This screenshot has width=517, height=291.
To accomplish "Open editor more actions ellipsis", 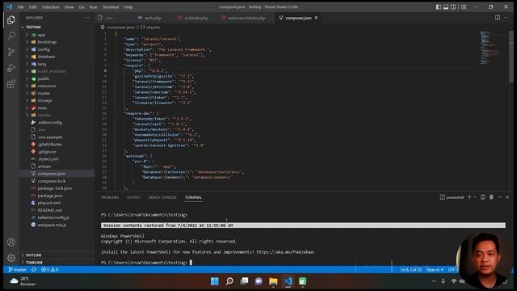I will click(506, 18).
